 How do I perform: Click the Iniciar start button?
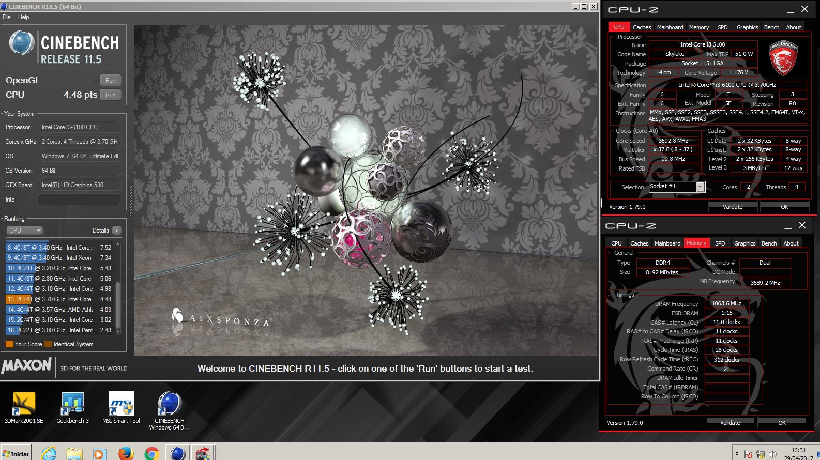(x=16, y=454)
